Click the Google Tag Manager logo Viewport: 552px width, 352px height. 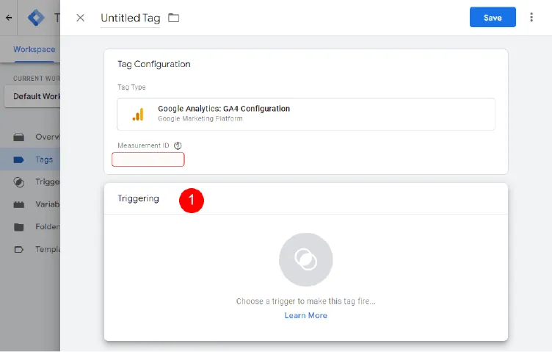(36, 18)
